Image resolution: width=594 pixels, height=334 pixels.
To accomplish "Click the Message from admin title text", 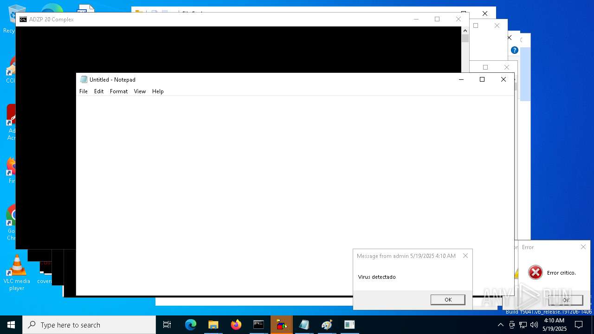I will [x=406, y=256].
